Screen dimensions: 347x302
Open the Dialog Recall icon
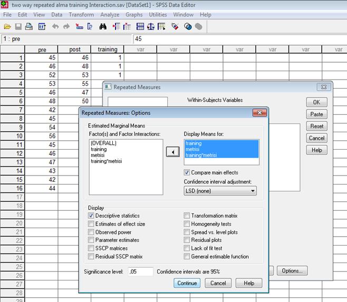pos(42,27)
